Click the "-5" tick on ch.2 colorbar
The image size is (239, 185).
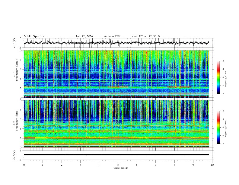222,127
